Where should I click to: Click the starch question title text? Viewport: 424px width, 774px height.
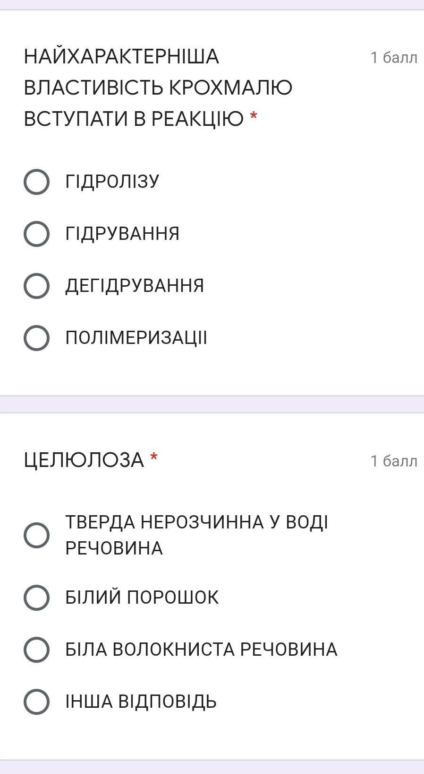[x=158, y=88]
